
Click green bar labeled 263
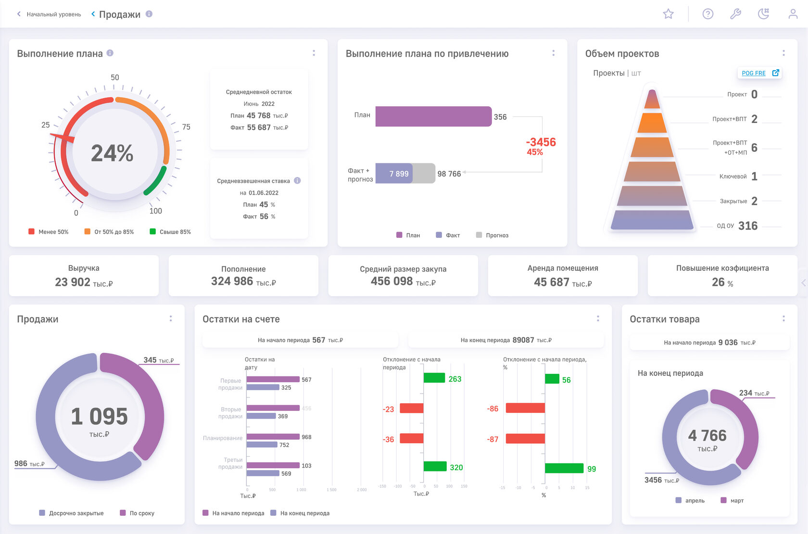click(x=434, y=378)
